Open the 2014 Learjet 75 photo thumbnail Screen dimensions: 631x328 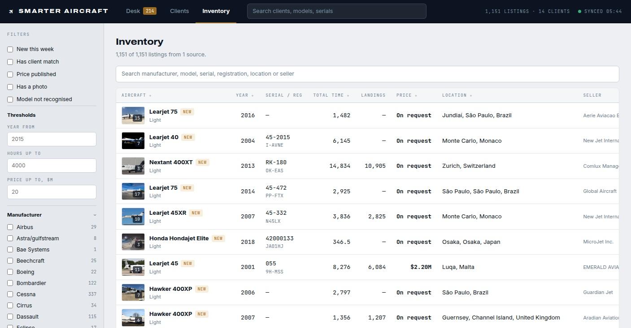133,191
